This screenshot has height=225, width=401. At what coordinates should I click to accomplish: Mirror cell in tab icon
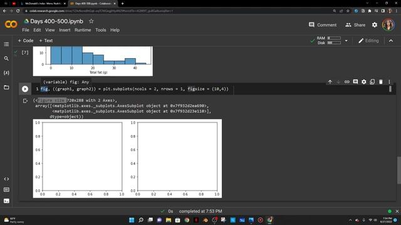(x=372, y=82)
